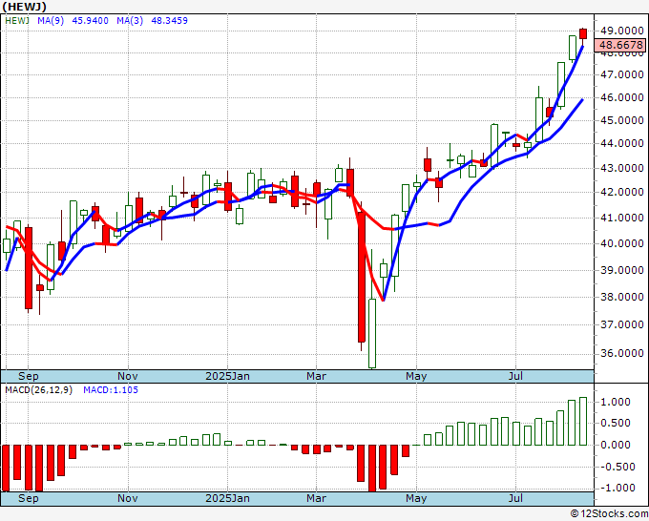Click the -1.000 MACD axis label

coord(619,488)
